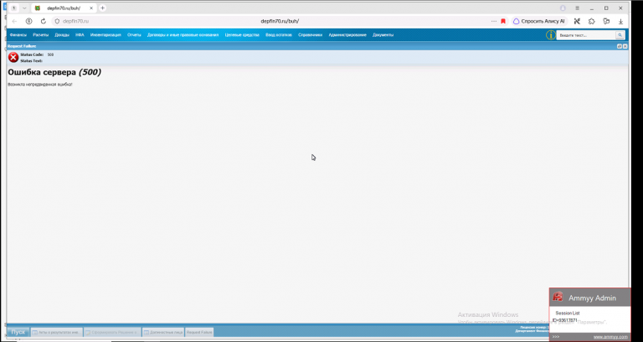The height and width of the screenshot is (342, 643).
Task: Reload the depfin70.ru page
Action: click(x=43, y=21)
